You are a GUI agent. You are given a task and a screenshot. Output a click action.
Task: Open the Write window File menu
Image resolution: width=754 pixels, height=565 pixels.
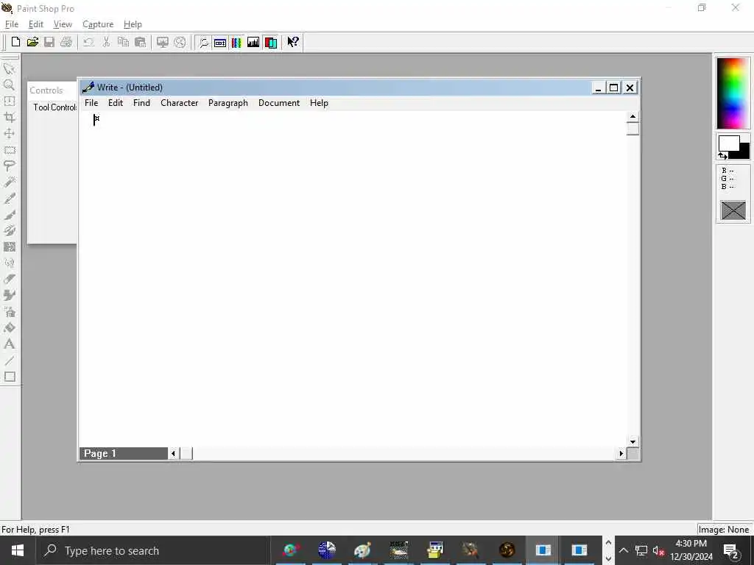coord(91,103)
